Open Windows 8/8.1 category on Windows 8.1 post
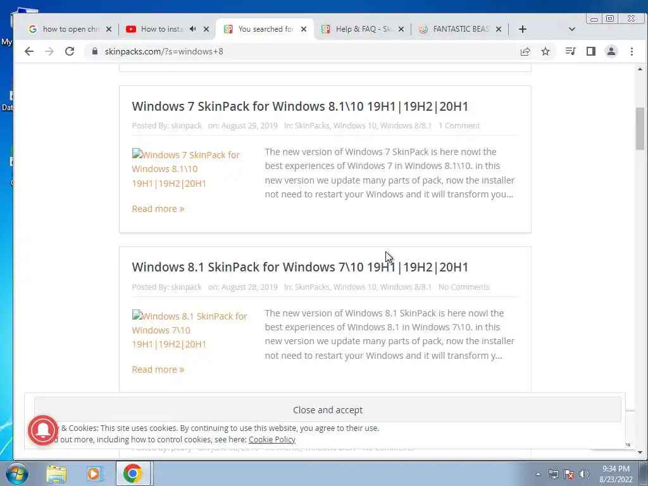This screenshot has width=648, height=486. (x=406, y=287)
